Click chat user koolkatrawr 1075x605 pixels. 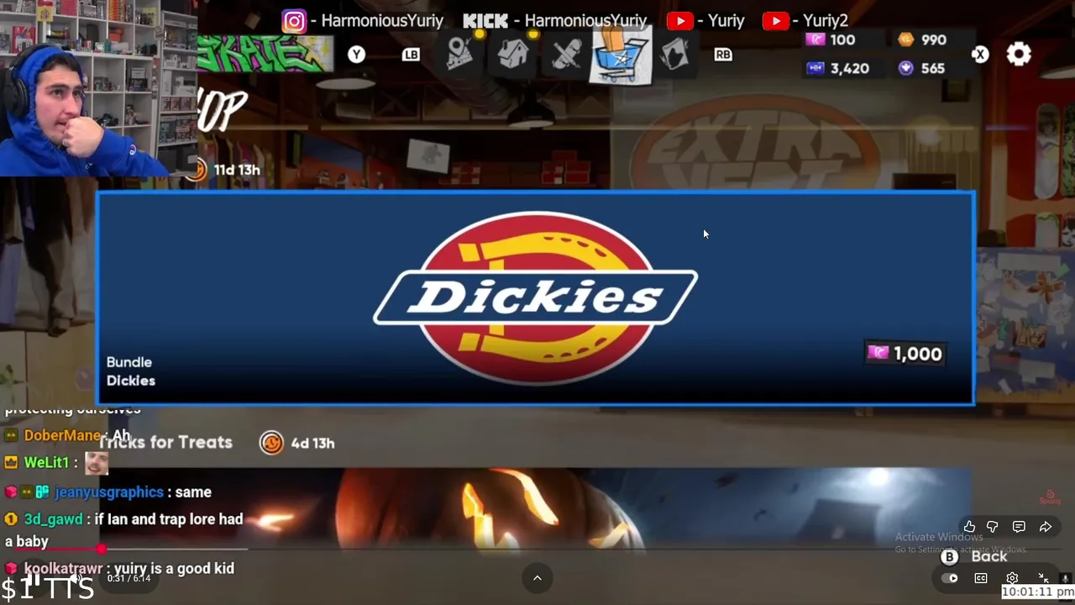(x=63, y=569)
